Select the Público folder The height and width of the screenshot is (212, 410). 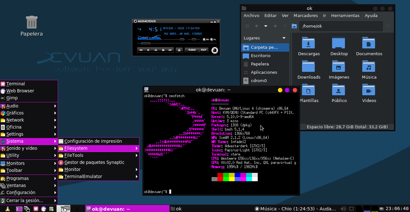[339, 93]
